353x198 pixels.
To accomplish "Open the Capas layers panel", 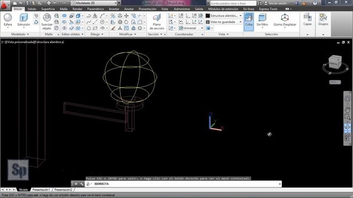I will point(307,19).
